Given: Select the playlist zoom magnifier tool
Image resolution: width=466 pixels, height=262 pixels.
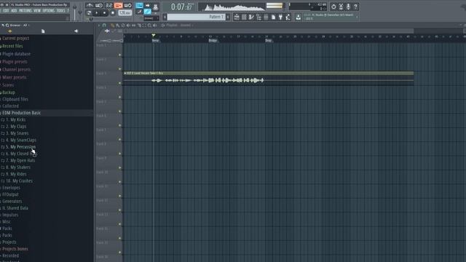Looking at the screenshot, I should tap(149, 25).
